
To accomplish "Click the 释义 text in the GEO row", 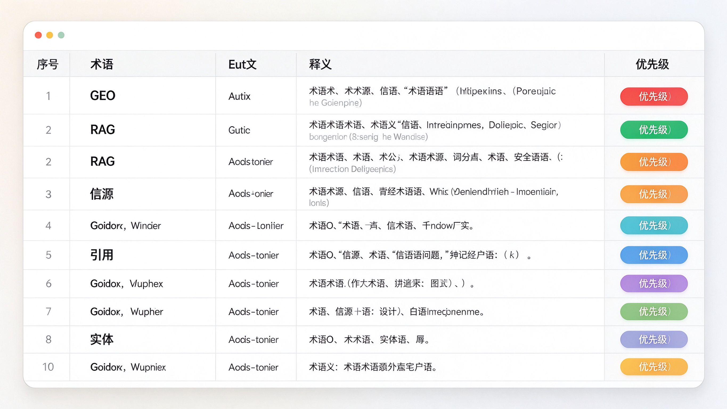I will click(x=432, y=97).
